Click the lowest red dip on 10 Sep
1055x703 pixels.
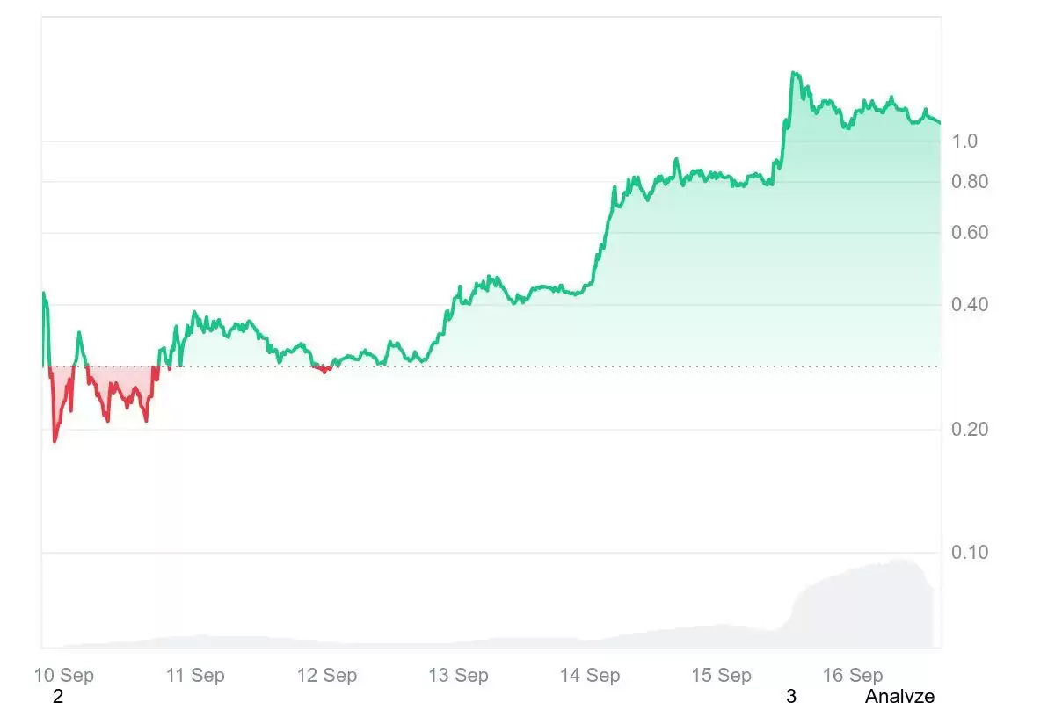coord(55,440)
